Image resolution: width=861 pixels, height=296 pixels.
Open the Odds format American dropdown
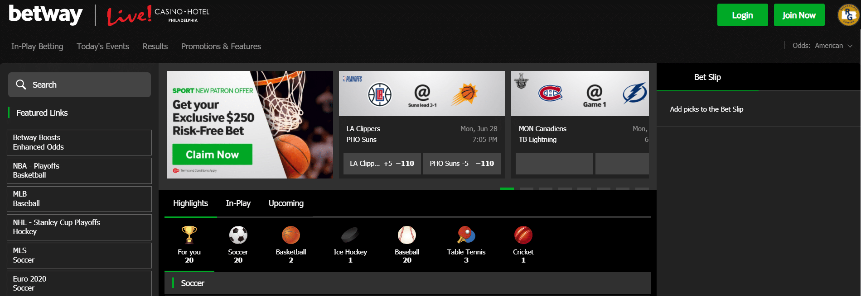pyautogui.click(x=822, y=46)
